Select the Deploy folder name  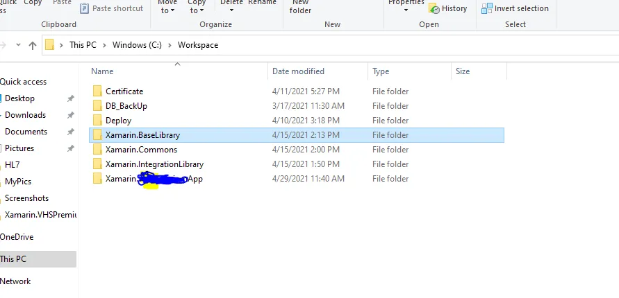pos(118,121)
